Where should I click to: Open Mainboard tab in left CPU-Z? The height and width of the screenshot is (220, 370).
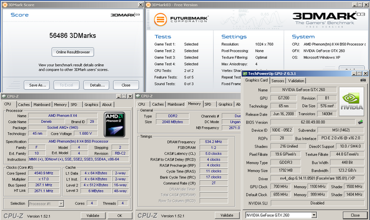[x=42, y=105]
